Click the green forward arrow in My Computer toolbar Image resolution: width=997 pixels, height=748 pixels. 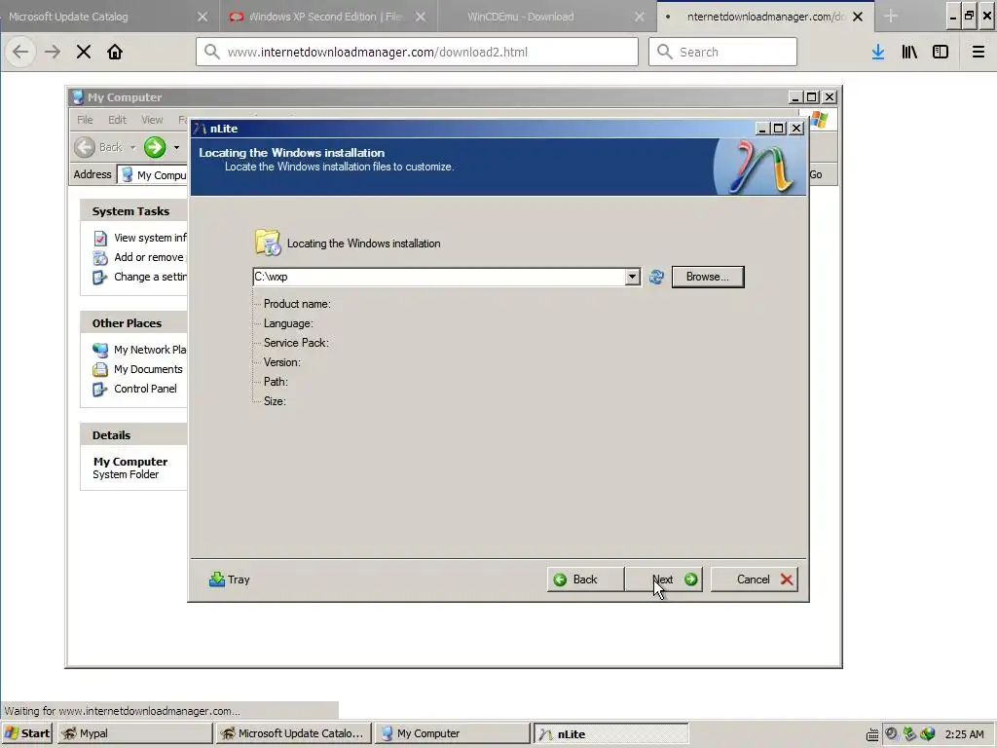[x=155, y=148]
